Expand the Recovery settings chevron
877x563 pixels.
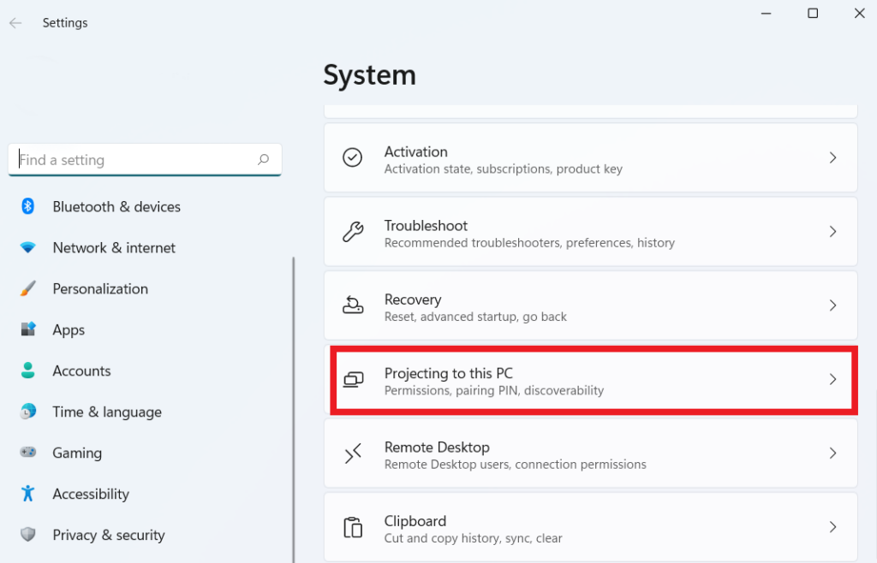point(832,305)
